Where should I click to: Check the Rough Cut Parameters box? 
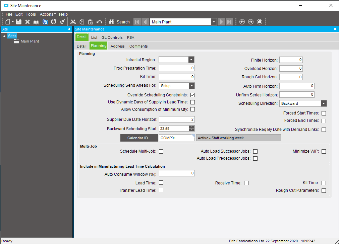pos(324,190)
